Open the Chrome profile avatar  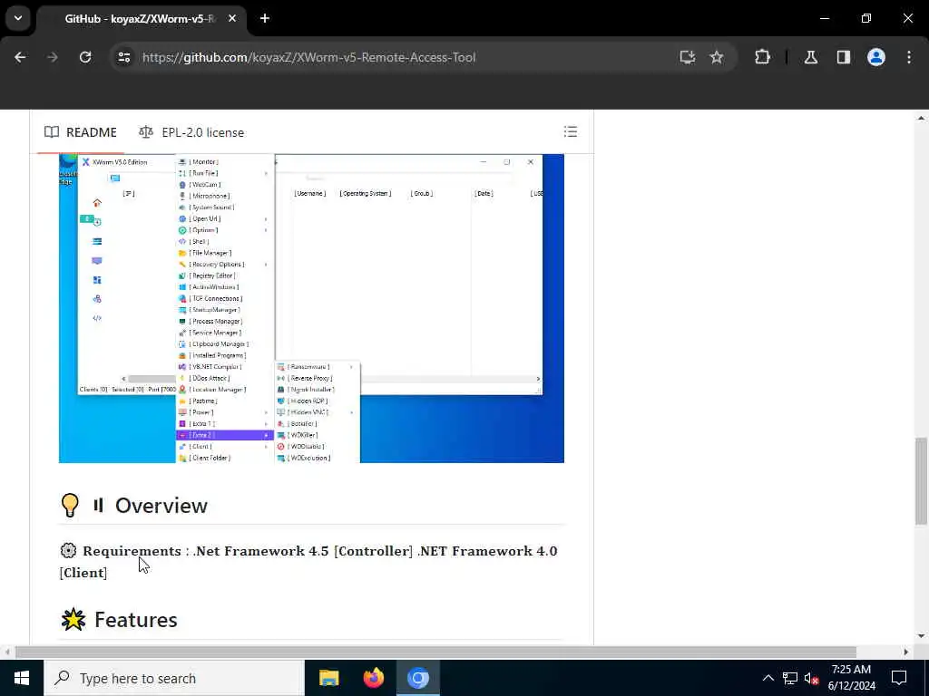point(876,57)
